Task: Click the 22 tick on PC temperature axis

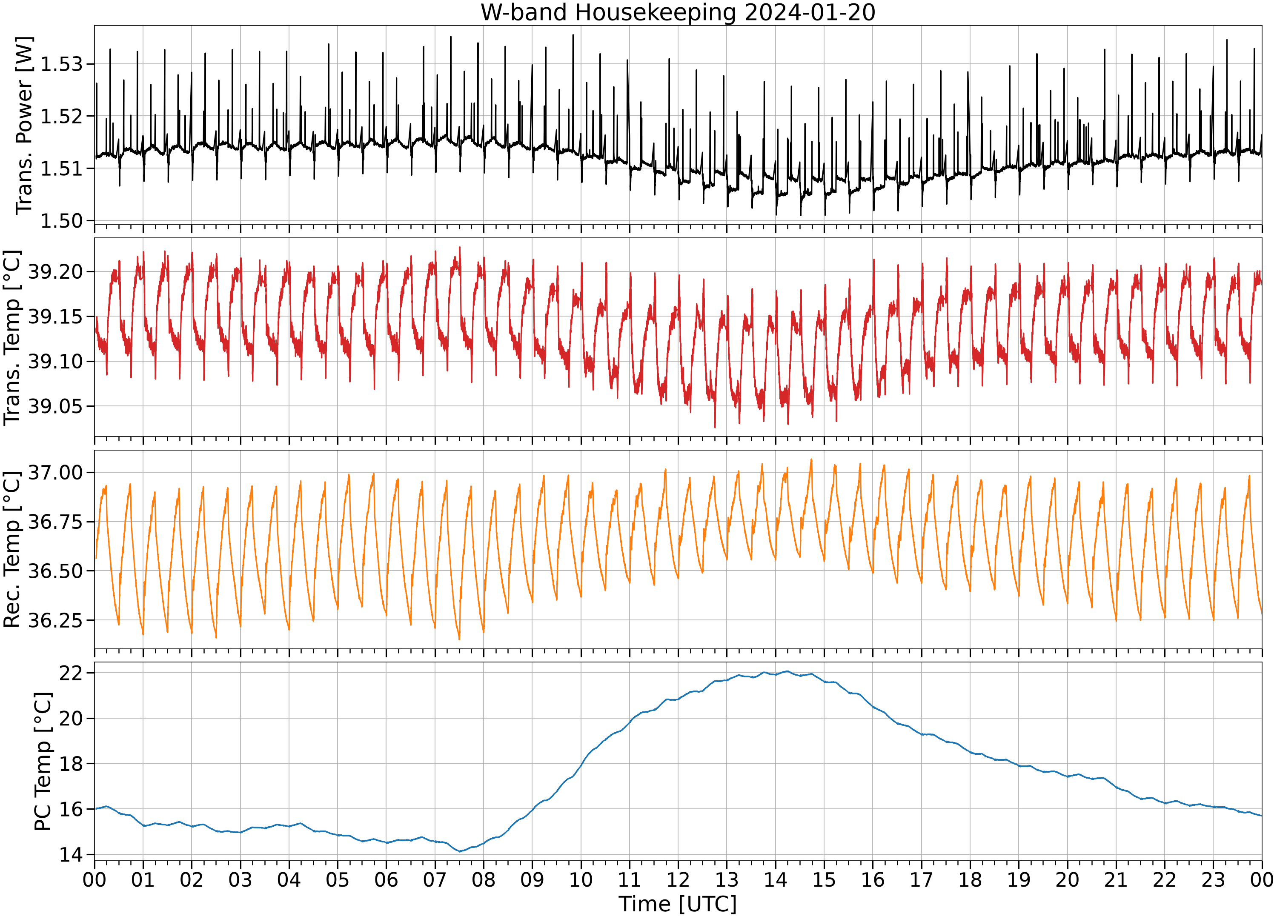Action: pyautogui.click(x=71, y=673)
